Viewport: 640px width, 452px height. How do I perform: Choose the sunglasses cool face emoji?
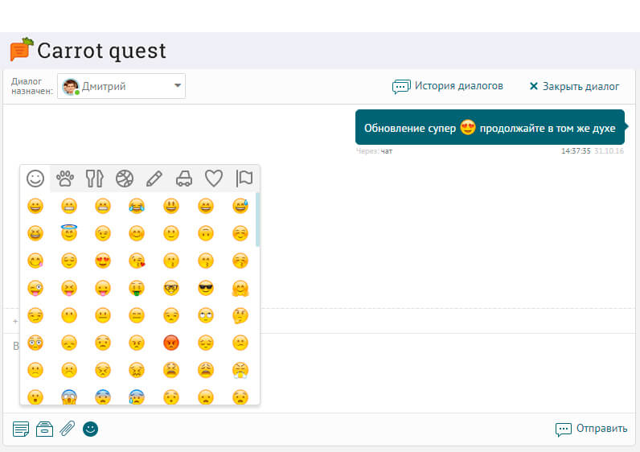pyautogui.click(x=205, y=288)
